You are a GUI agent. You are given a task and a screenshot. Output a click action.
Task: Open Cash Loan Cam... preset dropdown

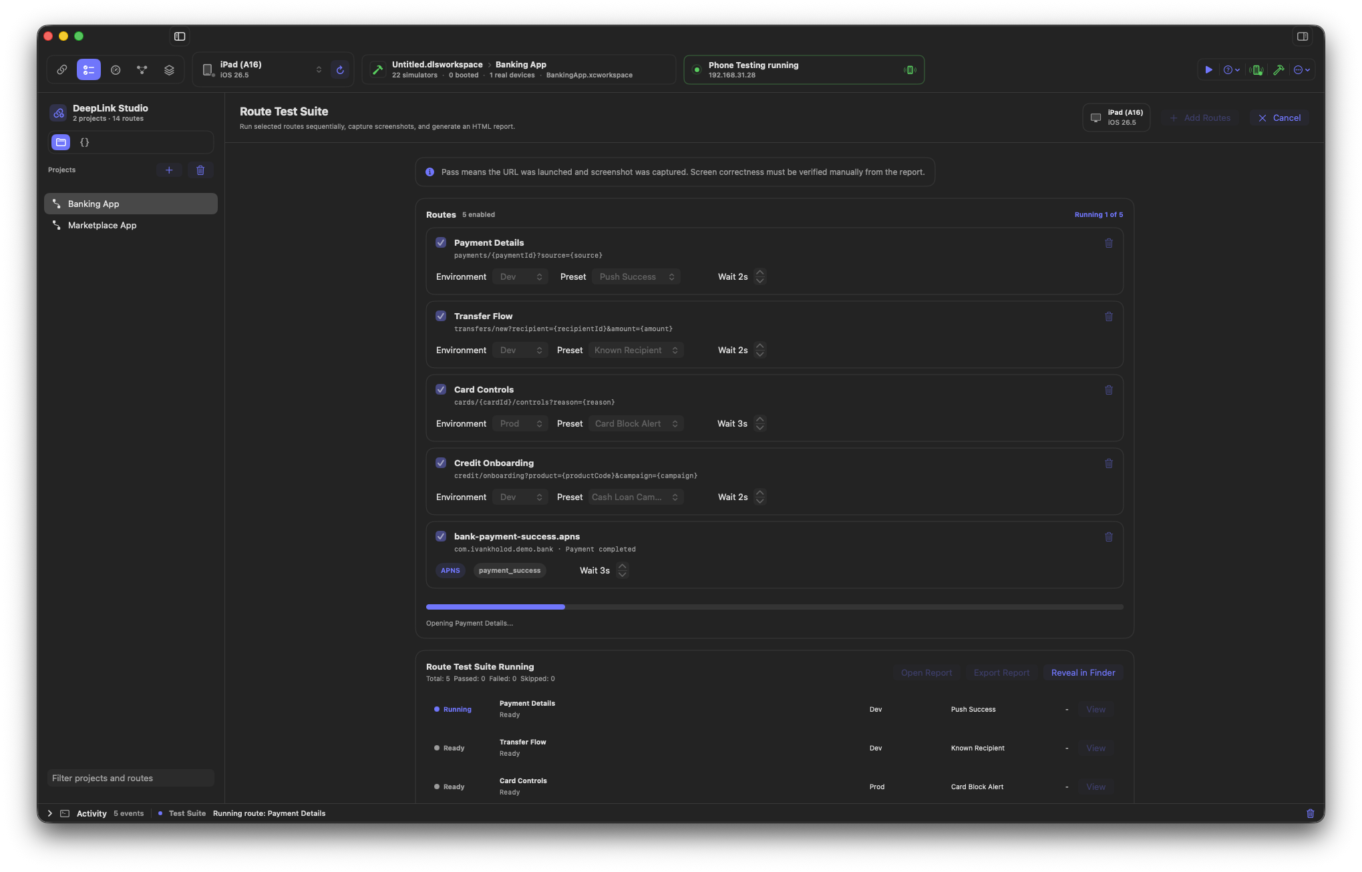636,497
